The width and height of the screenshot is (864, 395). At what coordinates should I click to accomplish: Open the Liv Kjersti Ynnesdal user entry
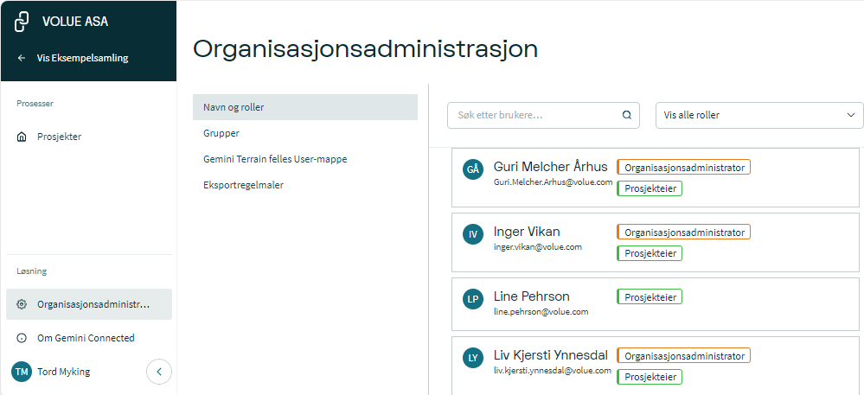tap(550, 355)
